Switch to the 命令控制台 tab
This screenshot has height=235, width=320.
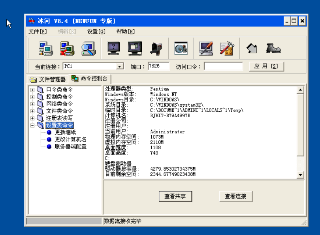pos(90,79)
